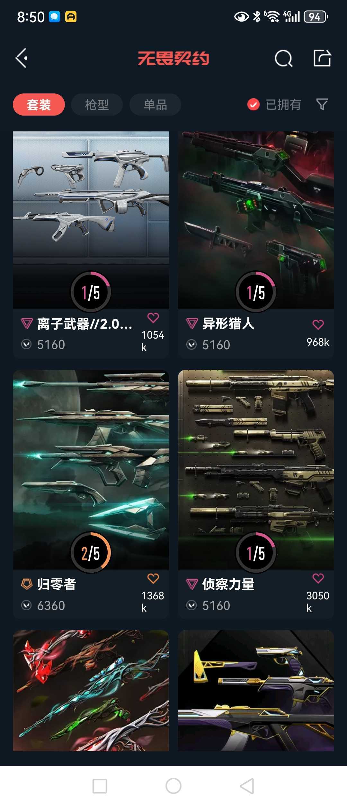Open the purple-gold weapon bundle thumbnail
The width and height of the screenshot is (347, 806).
click(x=256, y=691)
